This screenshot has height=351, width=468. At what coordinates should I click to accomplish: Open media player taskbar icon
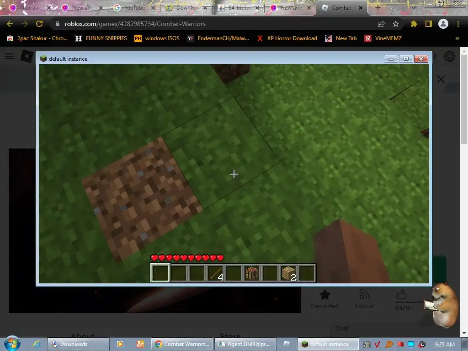[x=120, y=344]
